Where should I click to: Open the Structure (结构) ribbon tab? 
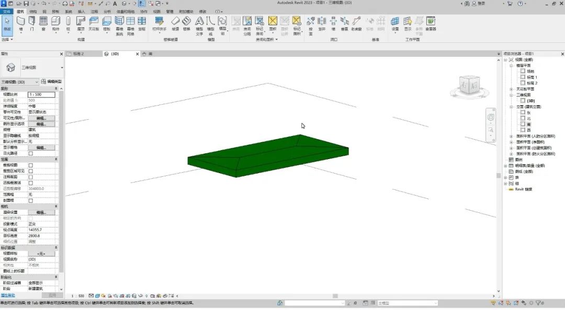pos(33,11)
